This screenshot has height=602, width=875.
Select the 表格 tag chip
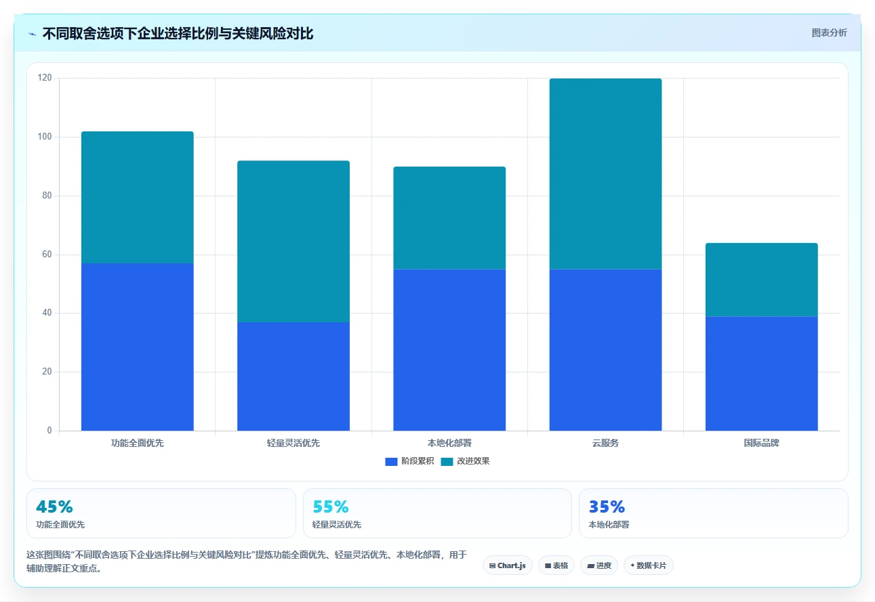(x=556, y=565)
